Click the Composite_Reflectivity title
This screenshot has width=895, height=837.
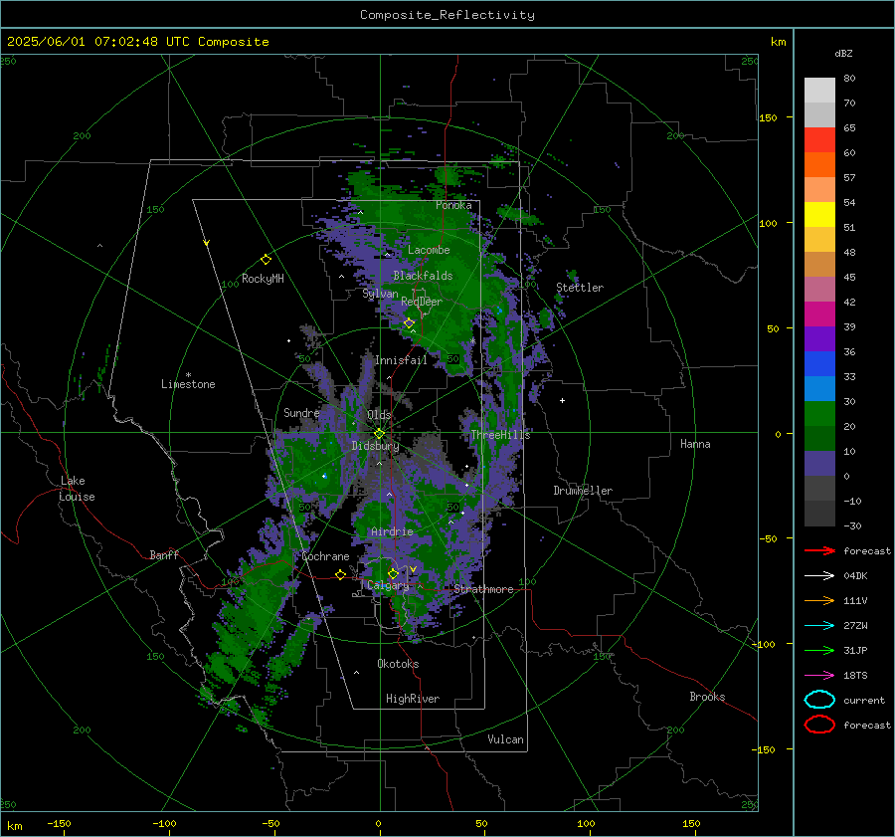tap(447, 15)
